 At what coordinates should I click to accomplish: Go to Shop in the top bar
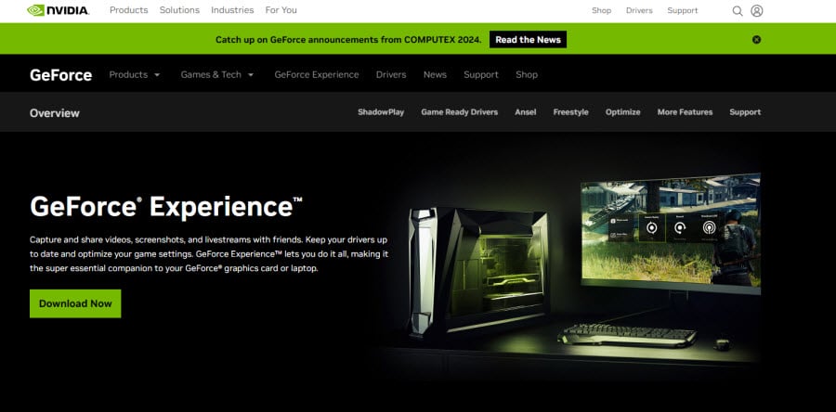click(601, 10)
